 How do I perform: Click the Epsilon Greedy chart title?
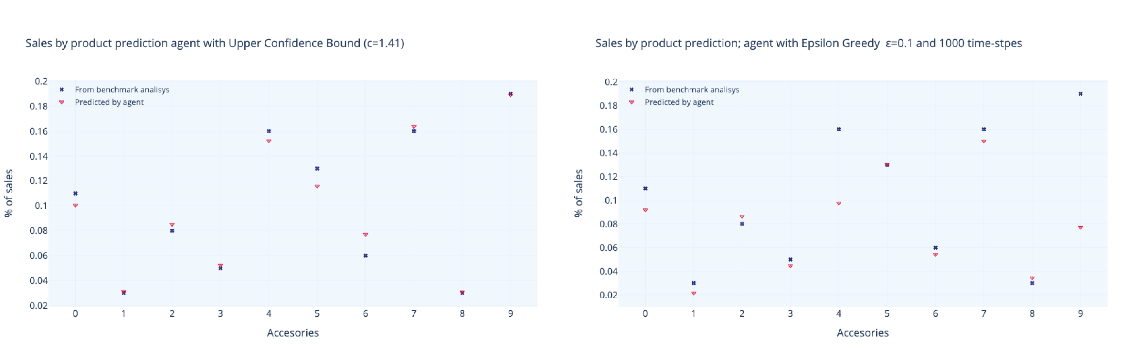point(808,43)
